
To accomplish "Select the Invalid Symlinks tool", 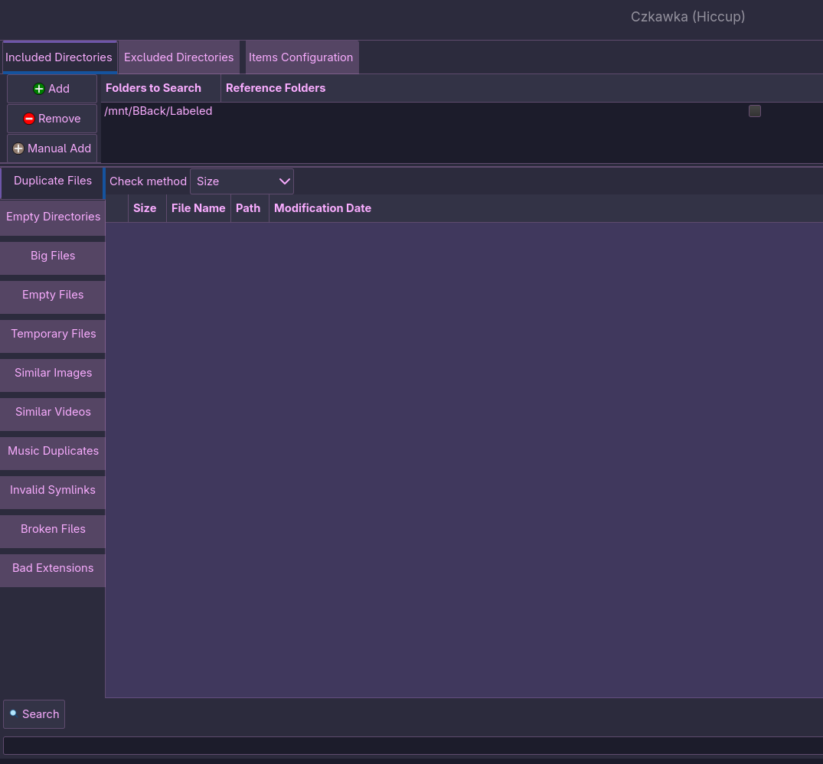I will 53,490.
